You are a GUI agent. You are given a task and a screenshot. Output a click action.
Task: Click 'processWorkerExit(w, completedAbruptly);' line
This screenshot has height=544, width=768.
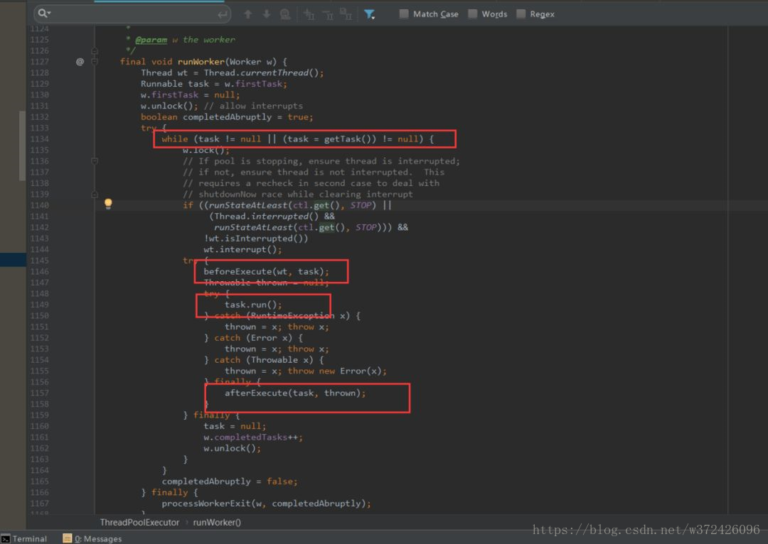pos(266,504)
